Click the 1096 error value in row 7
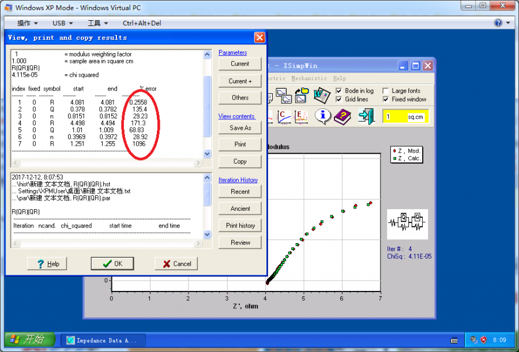The image size is (519, 352). (x=138, y=144)
